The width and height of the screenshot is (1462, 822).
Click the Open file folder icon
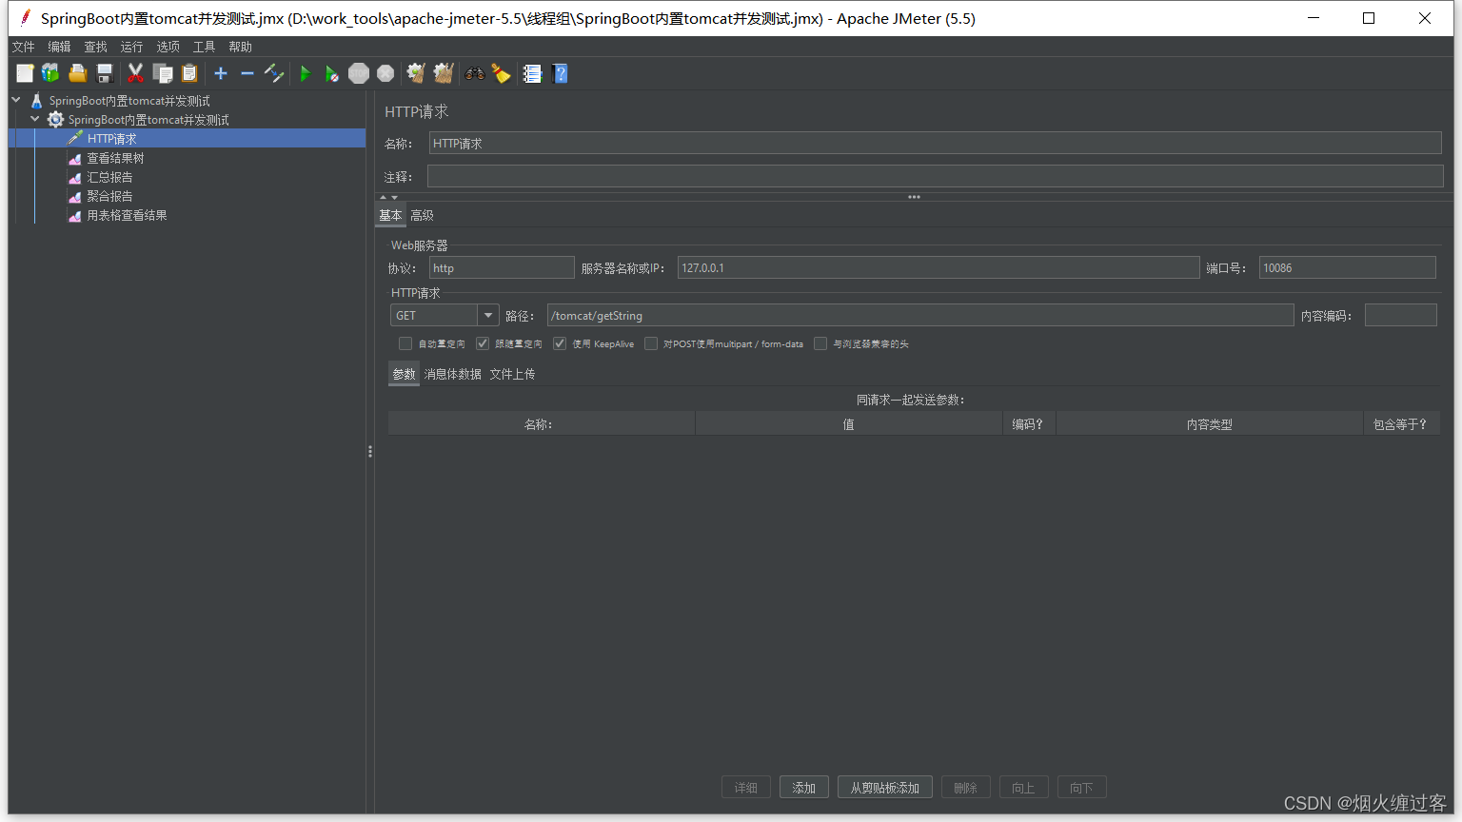[78, 73]
